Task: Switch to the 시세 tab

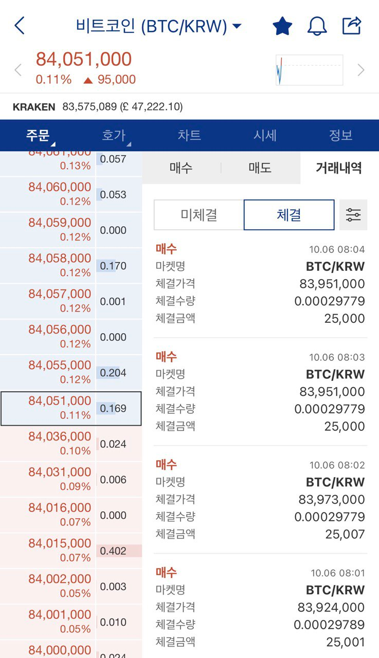Action: 265,135
